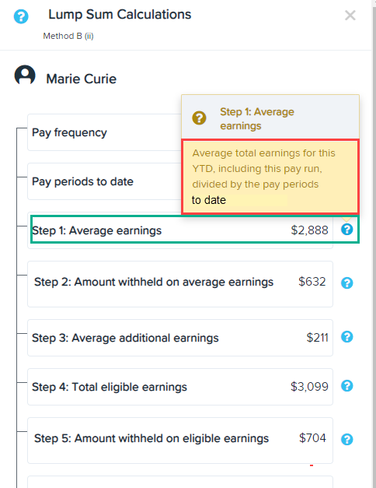This screenshot has width=376, height=488.
Task: Click Marie Curie's profile avatar icon
Action: coord(25,75)
